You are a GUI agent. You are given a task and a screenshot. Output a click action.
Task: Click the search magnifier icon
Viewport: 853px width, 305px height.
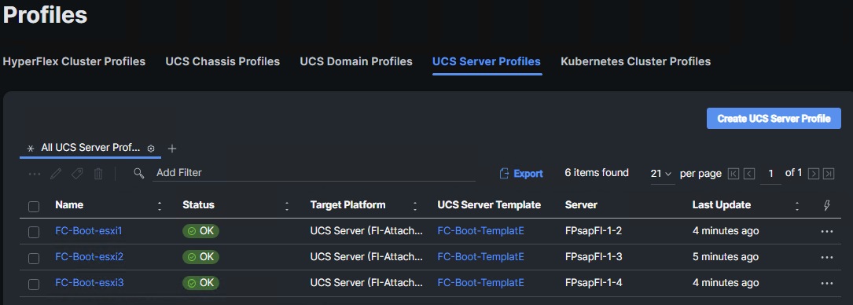point(139,173)
